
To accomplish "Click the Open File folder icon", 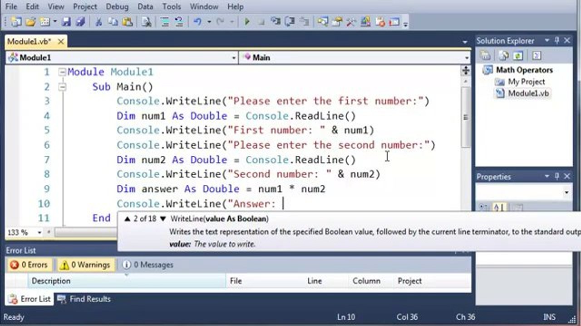I will [30, 22].
